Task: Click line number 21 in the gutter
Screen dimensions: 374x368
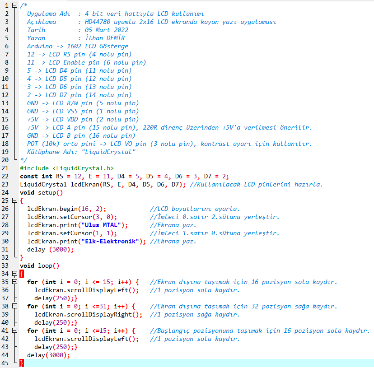Action: click(5, 168)
